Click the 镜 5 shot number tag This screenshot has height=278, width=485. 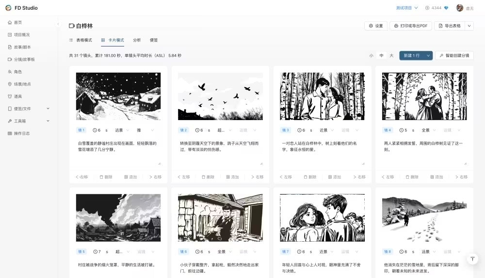(x=81, y=252)
